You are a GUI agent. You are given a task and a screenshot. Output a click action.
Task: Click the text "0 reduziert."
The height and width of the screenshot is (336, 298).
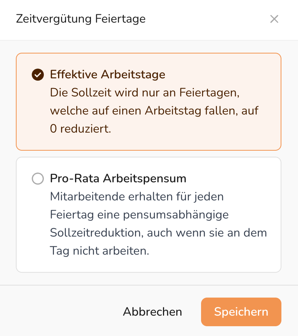(81, 129)
